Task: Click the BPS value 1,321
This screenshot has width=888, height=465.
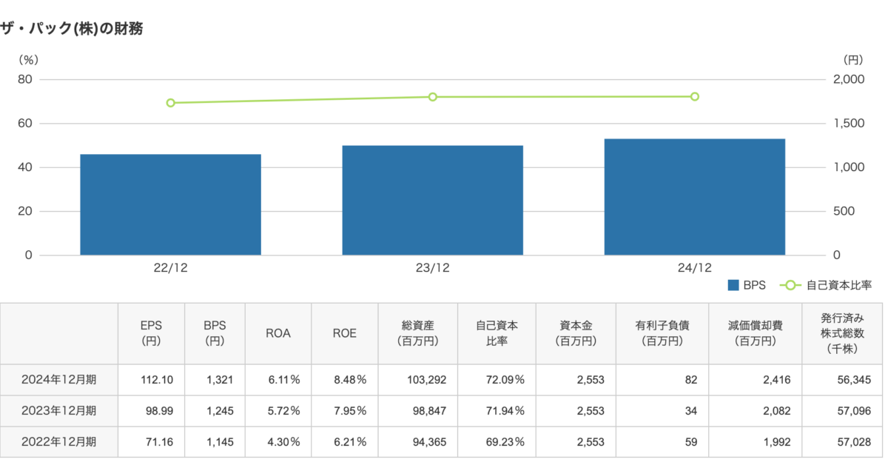Action: 221,380
